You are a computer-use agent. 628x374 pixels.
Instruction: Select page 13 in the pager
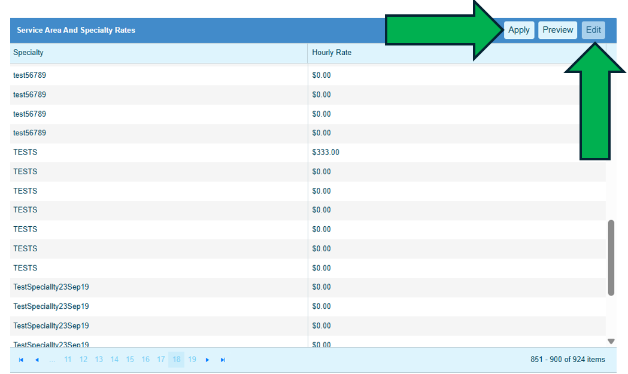(99, 360)
